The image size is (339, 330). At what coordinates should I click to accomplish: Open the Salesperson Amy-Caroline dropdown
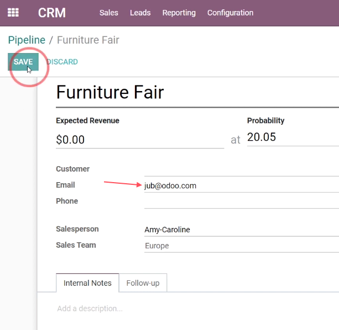pyautogui.click(x=242, y=230)
